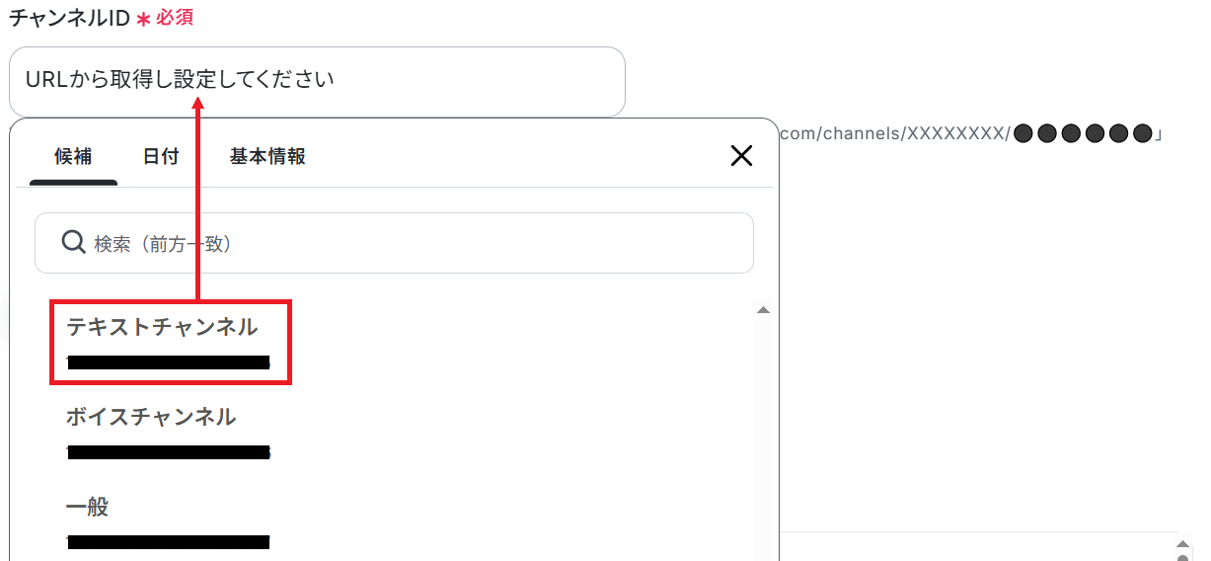1211x561 pixels.
Task: Open the 基本情報 tab
Action: point(267,156)
